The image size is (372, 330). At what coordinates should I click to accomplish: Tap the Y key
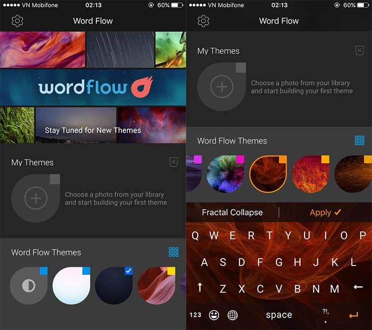[x=288, y=235]
